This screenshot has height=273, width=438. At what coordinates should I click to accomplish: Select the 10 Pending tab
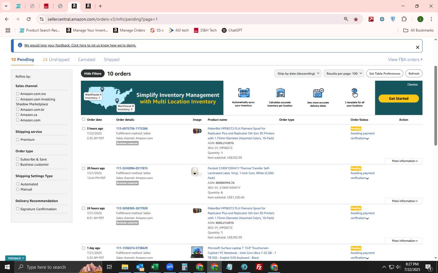coord(23,59)
